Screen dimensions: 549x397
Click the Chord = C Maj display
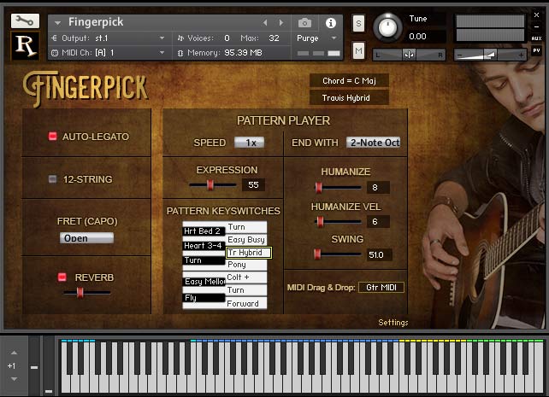point(349,81)
